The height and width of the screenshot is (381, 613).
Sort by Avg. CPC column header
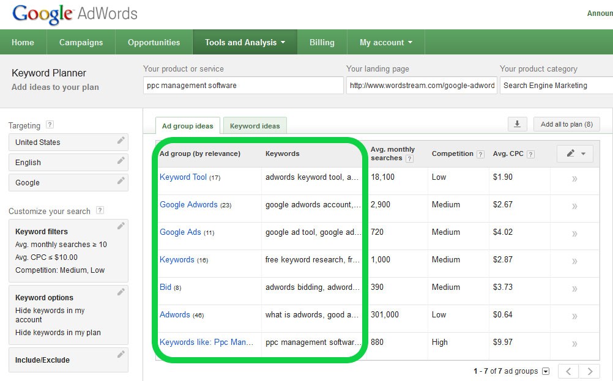(508, 154)
